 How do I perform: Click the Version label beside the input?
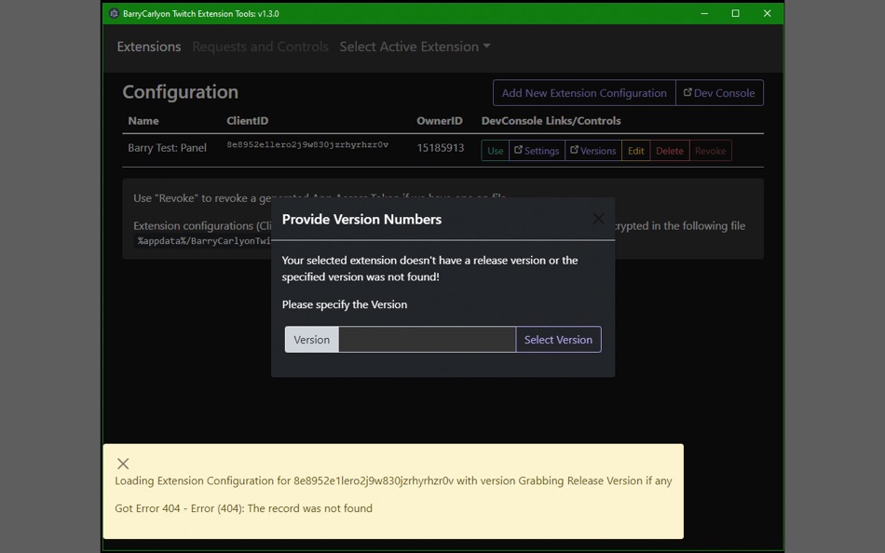pyautogui.click(x=311, y=340)
